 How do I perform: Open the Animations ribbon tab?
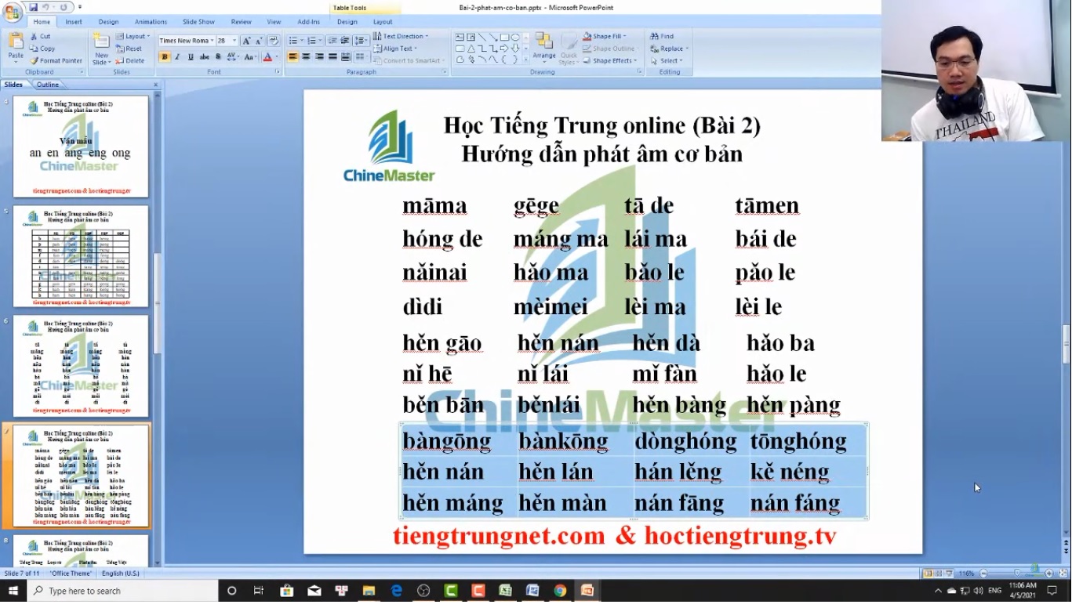[151, 22]
